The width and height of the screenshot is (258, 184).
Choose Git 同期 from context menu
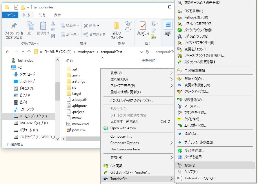(138, 166)
